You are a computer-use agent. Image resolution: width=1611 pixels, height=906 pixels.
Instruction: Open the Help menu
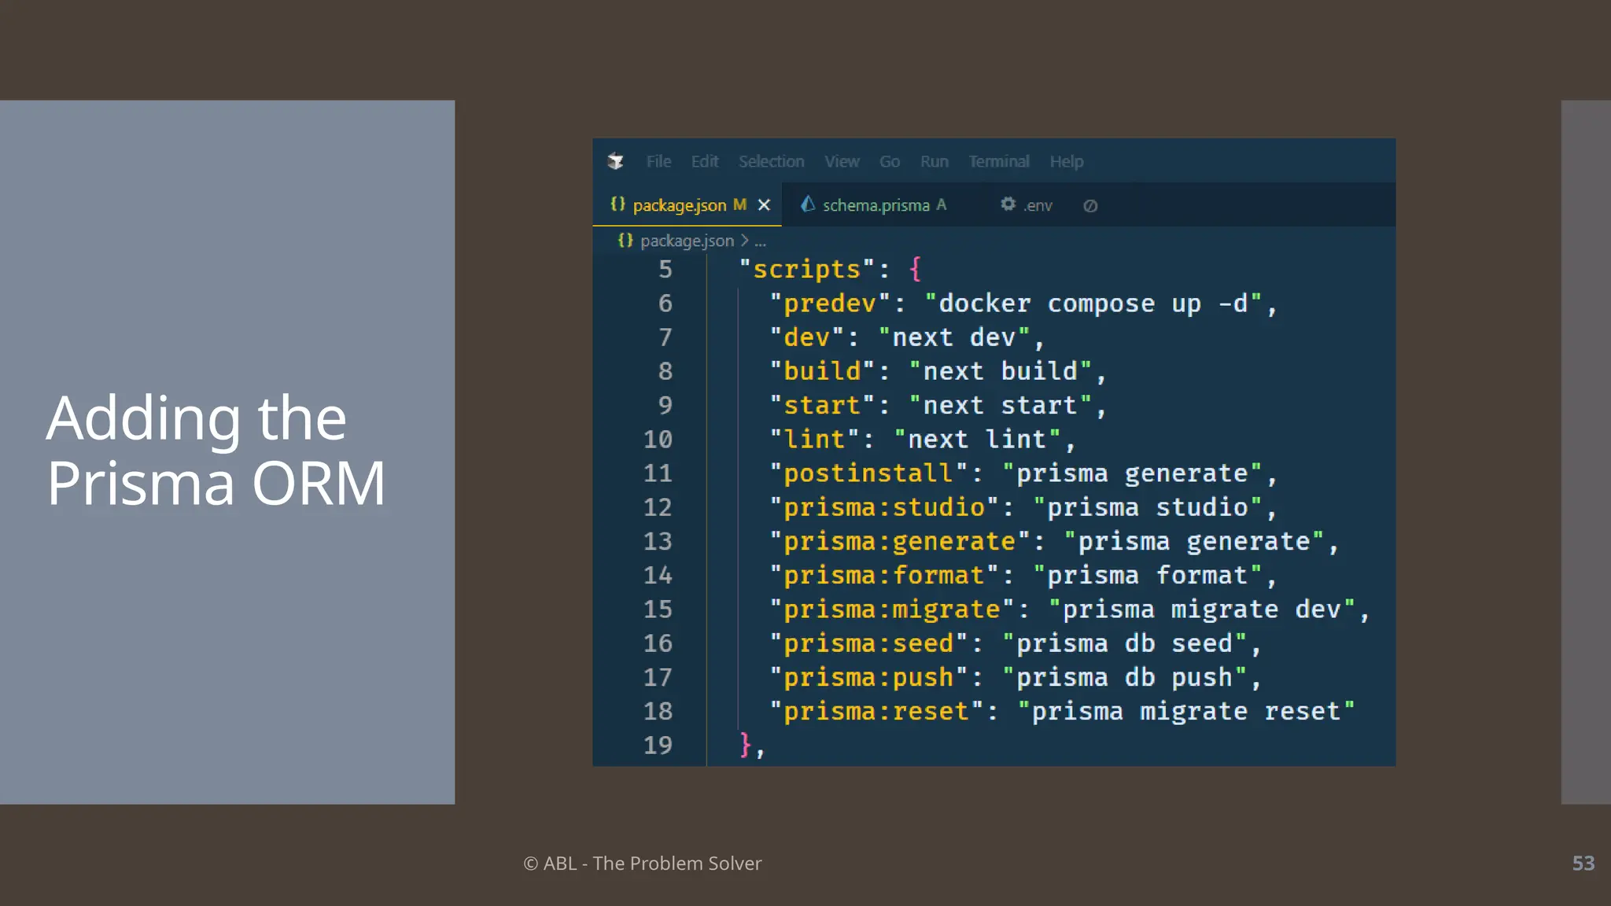(x=1067, y=161)
